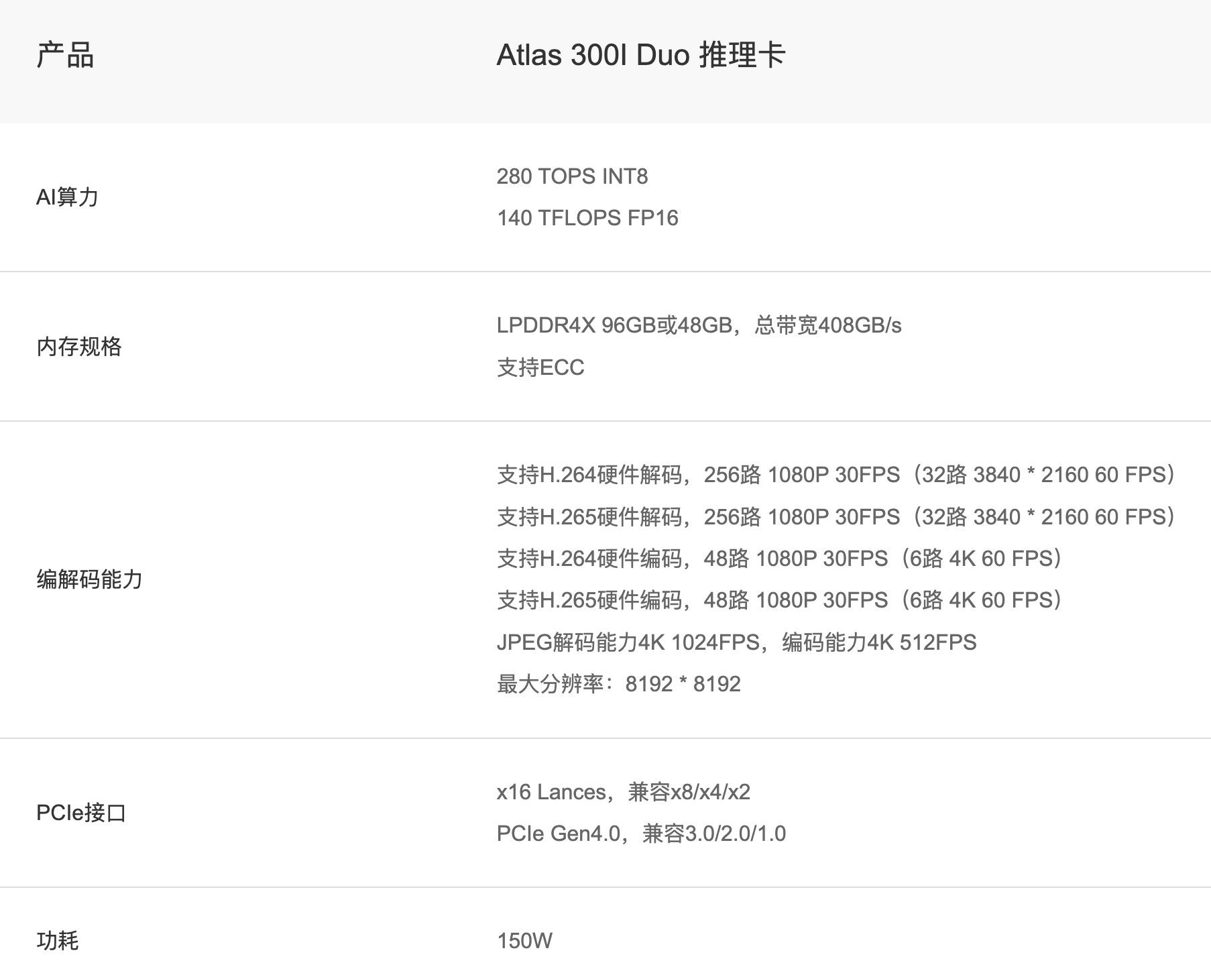Image resolution: width=1211 pixels, height=975 pixels.
Task: Select the LPDDR4X 96GB或48GB memory line
Action: [699, 325]
